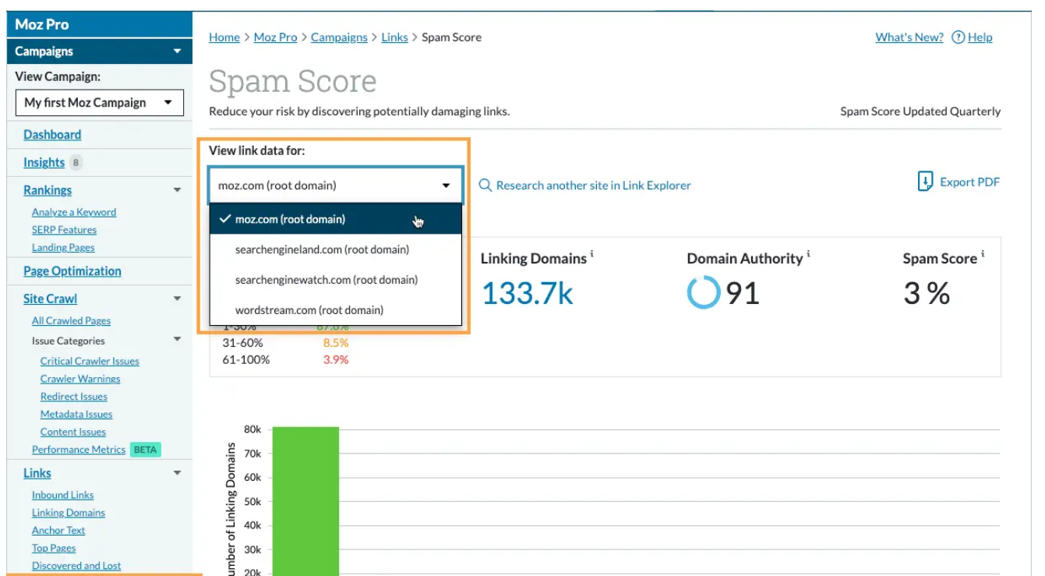Open Rankings in sidebar
The width and height of the screenshot is (1045, 576).
pos(48,190)
